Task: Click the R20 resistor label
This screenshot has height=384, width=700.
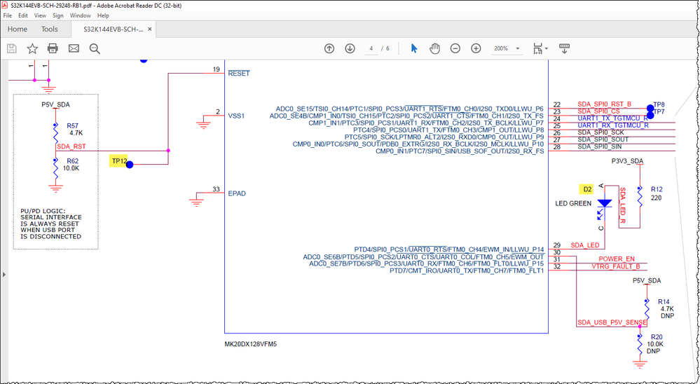Action: point(657,336)
